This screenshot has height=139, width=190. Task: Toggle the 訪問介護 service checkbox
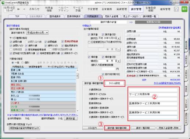11,42
